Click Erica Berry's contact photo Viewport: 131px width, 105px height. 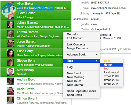(x=10, y=53)
